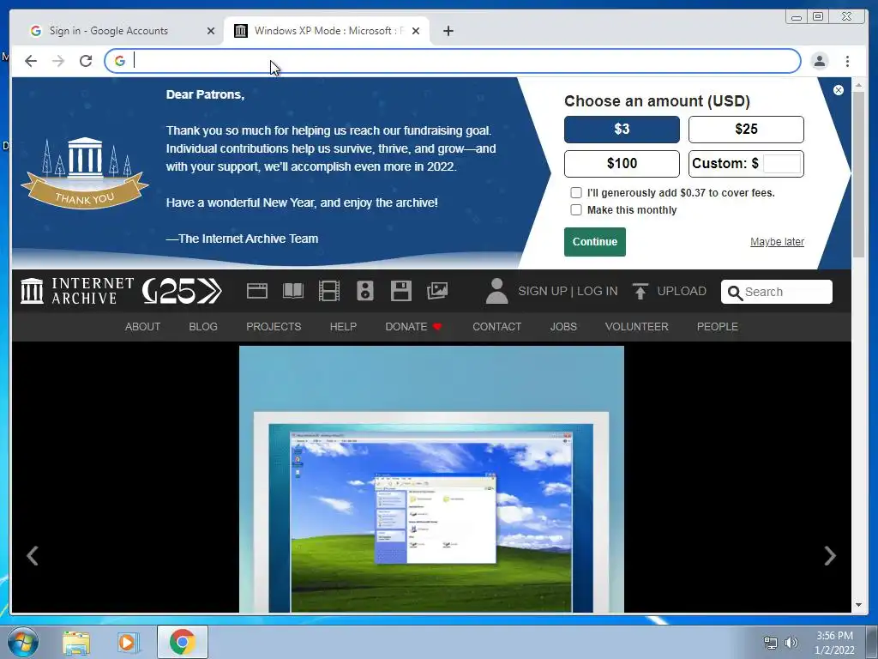This screenshot has height=659, width=878.
Task: Open a new tab with plus button
Action: (x=448, y=31)
